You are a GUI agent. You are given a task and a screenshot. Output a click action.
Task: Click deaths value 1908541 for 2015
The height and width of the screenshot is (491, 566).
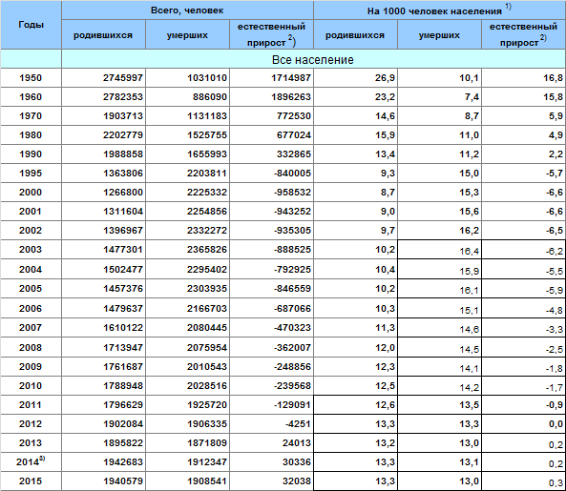click(187, 481)
